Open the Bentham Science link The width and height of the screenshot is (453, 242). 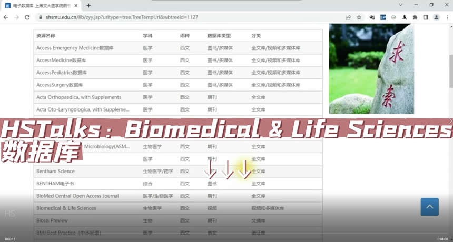[x=55, y=171]
